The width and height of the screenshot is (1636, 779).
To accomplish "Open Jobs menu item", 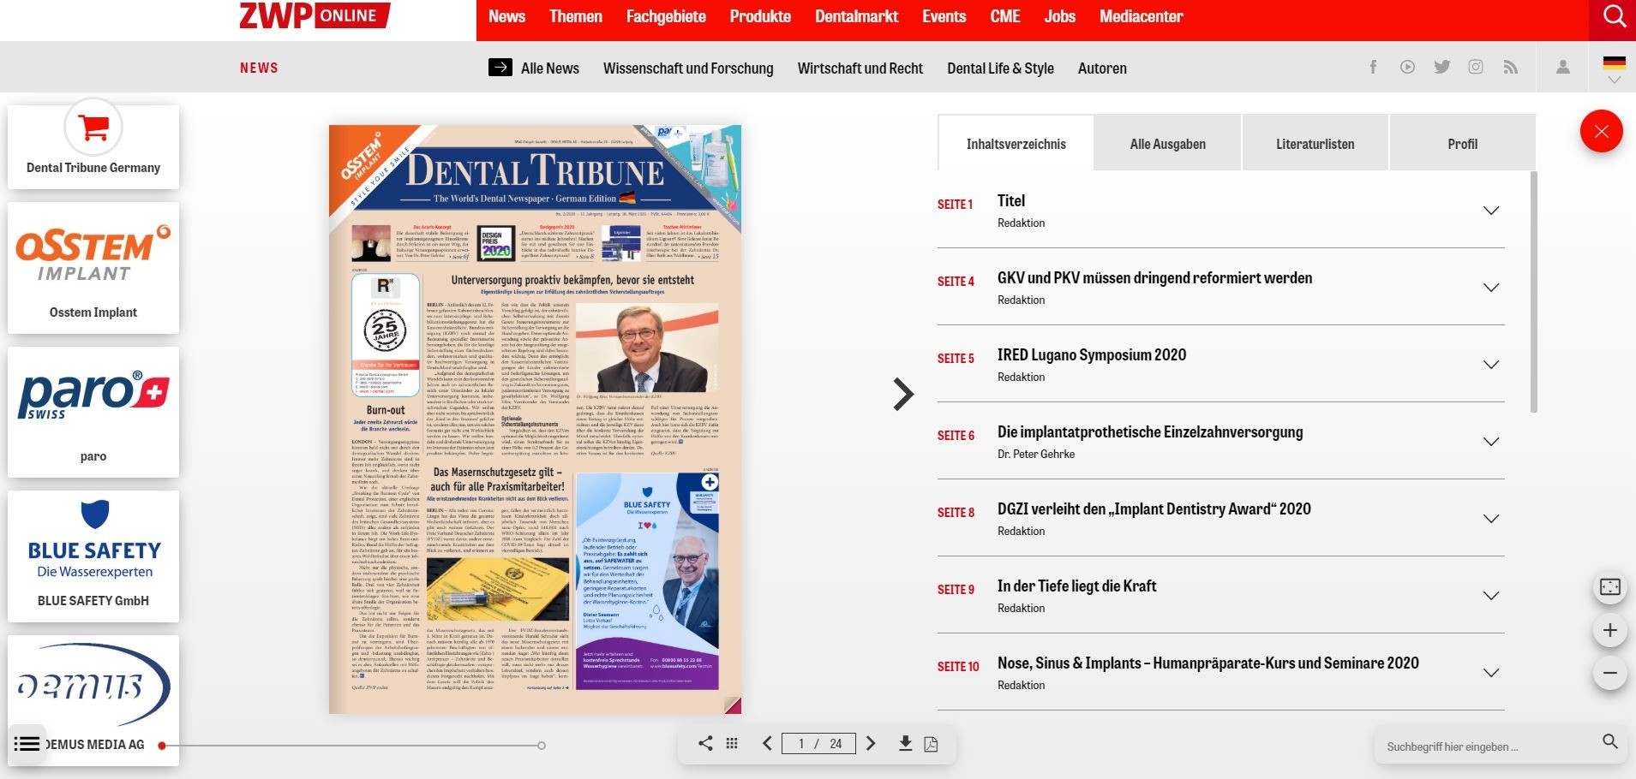I will (1059, 16).
